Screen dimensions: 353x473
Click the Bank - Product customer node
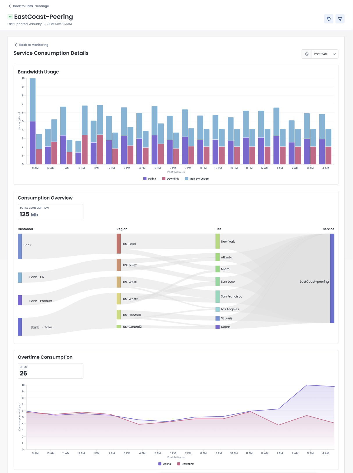[20, 300]
